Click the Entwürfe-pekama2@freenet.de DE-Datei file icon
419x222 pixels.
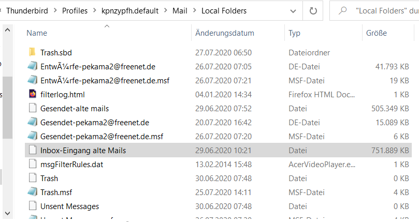(32, 66)
